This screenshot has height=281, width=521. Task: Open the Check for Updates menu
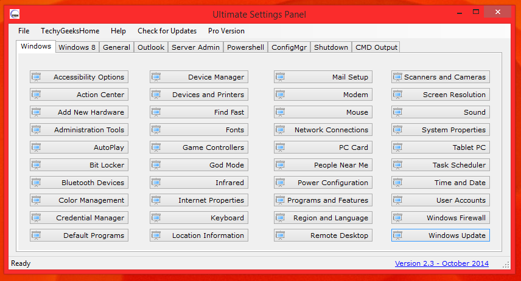coord(167,31)
